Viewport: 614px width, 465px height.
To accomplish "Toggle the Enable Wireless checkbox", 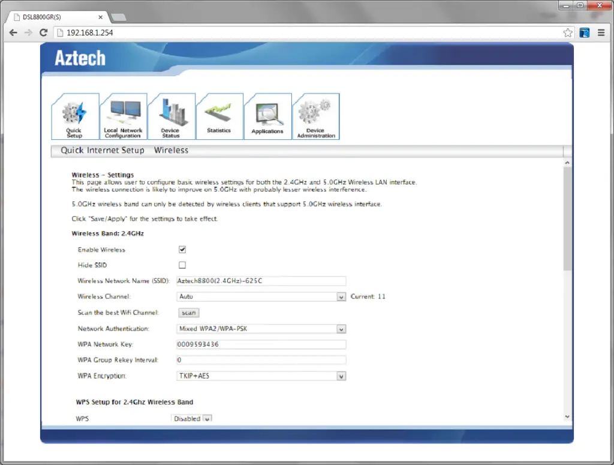I will [182, 250].
